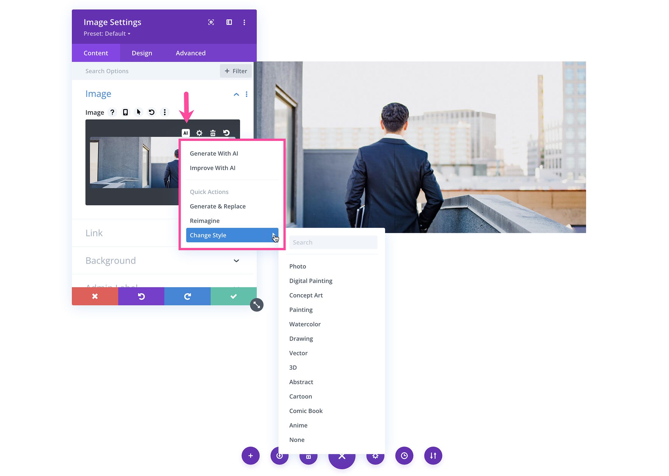The image size is (669, 476).
Task: Switch to the Advanced tab
Action: click(190, 53)
